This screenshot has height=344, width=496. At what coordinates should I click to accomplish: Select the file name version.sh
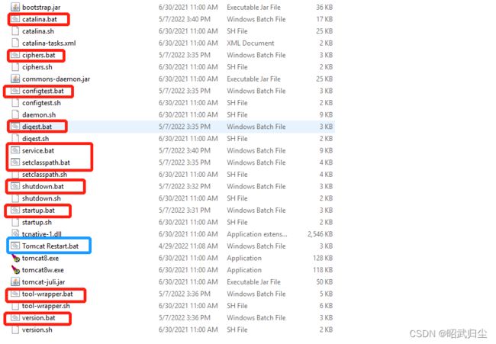37,330
